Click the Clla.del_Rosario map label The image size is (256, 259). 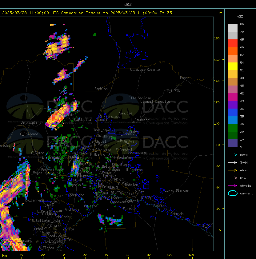145,70
